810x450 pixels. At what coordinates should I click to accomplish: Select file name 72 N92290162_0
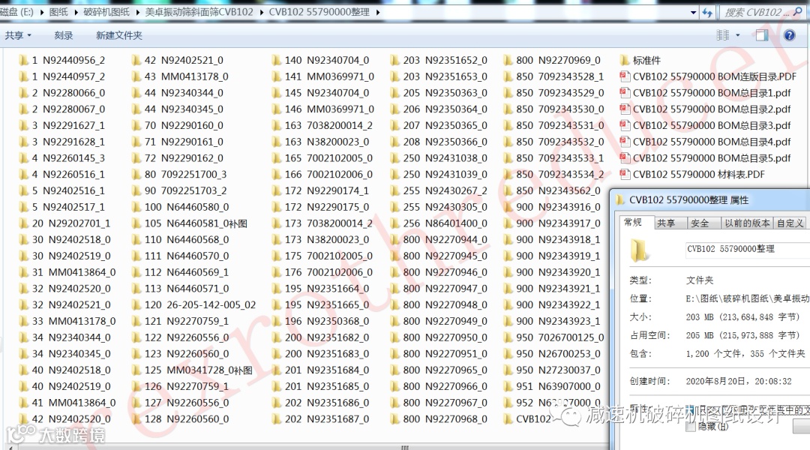(184, 157)
